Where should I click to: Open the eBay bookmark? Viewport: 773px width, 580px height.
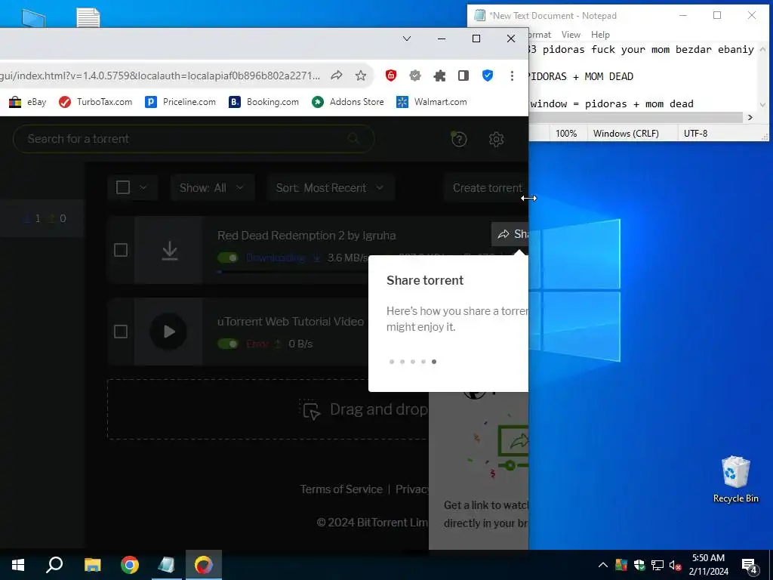pos(28,102)
